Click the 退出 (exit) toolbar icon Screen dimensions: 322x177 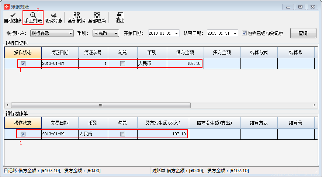click(120, 17)
